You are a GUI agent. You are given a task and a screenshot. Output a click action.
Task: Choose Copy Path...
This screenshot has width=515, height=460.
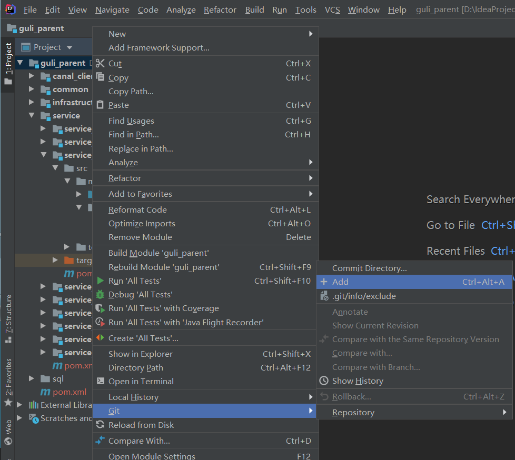point(205,91)
